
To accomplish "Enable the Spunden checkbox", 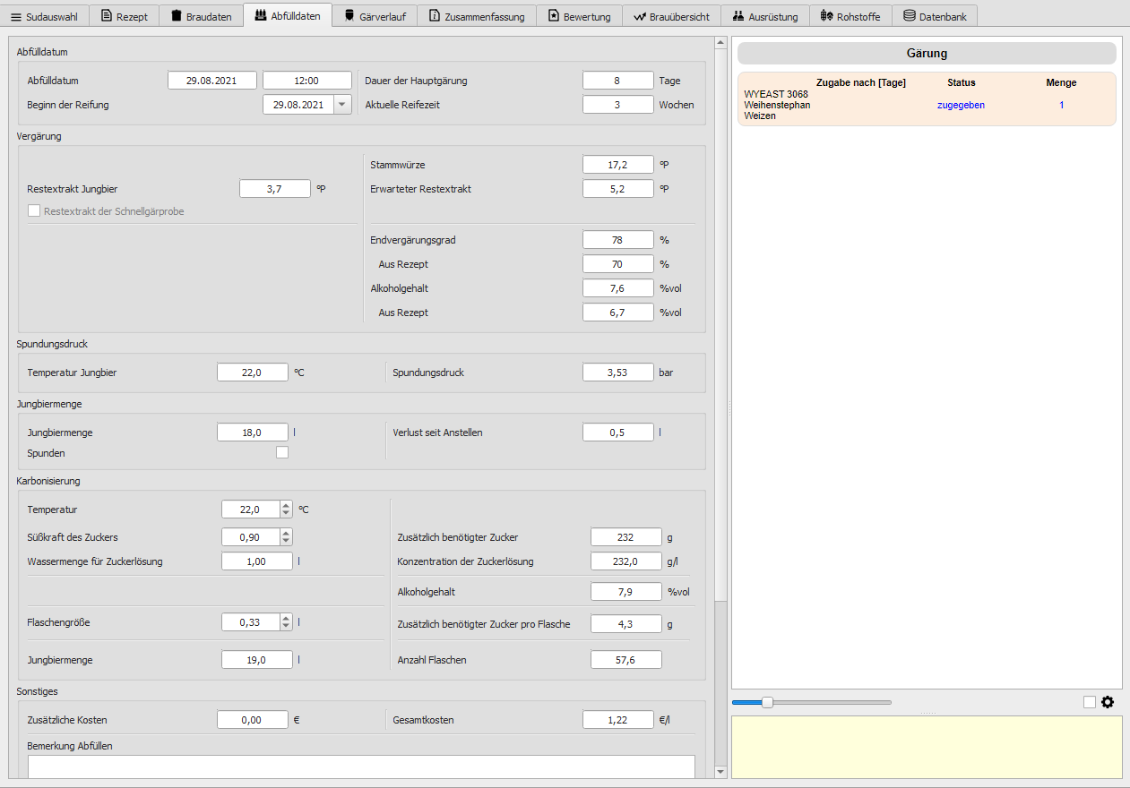I will pos(282,453).
